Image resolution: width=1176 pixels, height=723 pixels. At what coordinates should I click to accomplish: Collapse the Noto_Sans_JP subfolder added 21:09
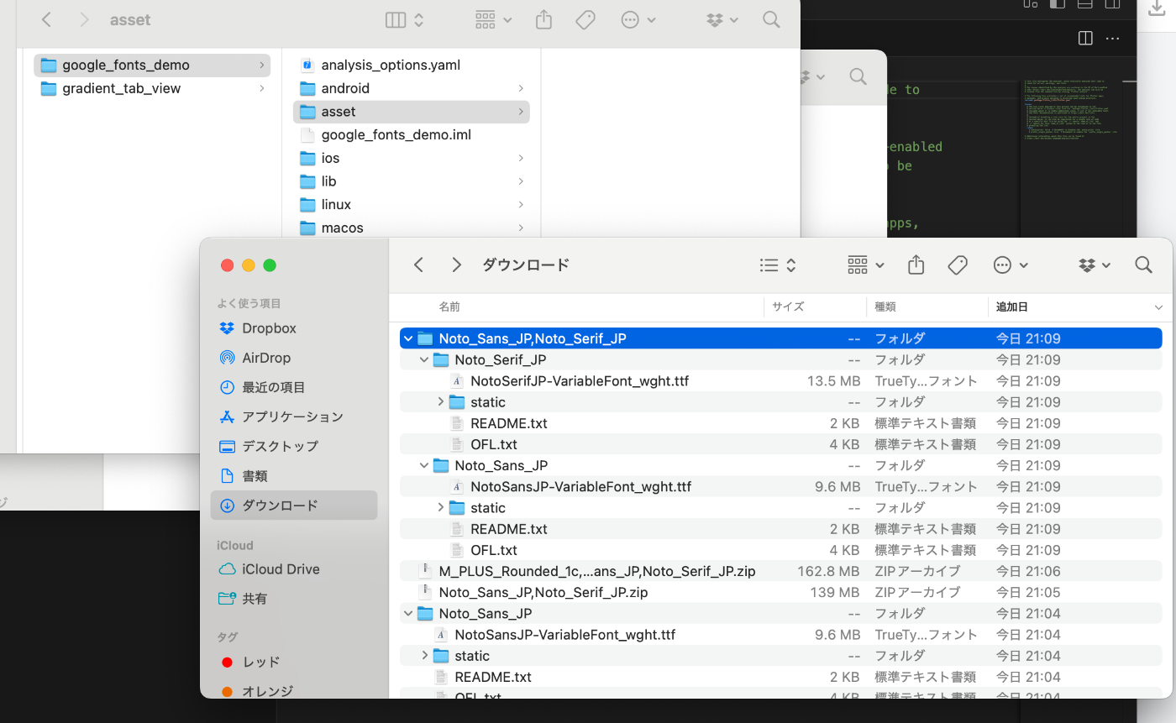[x=424, y=465]
